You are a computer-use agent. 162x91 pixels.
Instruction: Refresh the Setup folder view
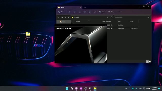pyautogui.click(x=111, y=17)
